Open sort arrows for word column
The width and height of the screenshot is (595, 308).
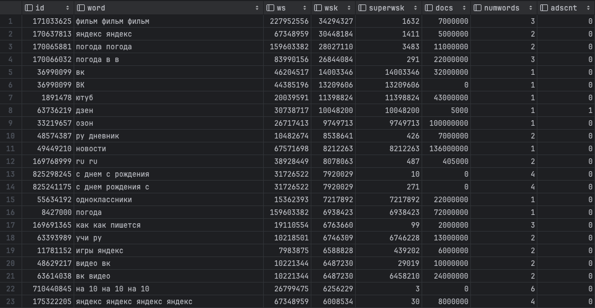pos(257,8)
